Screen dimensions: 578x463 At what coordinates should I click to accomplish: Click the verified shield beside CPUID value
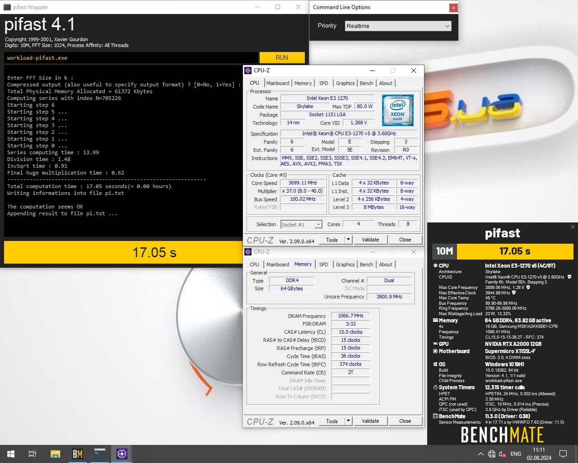[569, 277]
